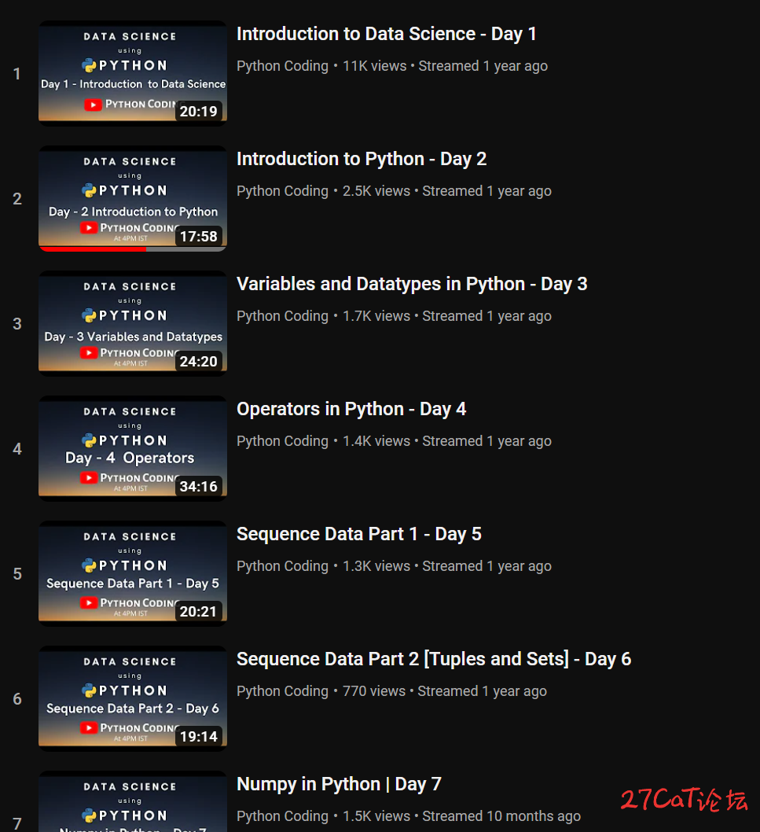The image size is (760, 832).
Task: Click the 20:19 duration badge on Day 1 thumbnail
Action: click(198, 111)
